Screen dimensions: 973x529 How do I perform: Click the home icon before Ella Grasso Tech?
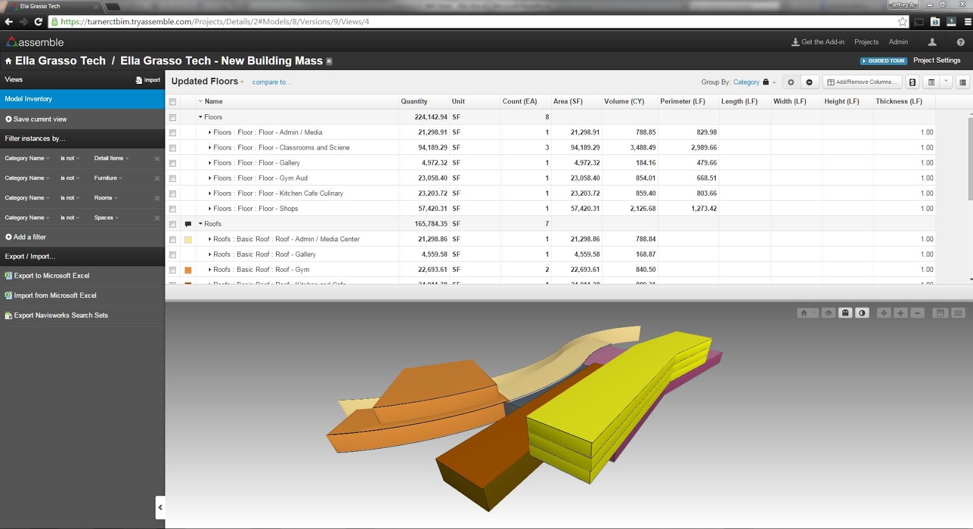pos(9,61)
